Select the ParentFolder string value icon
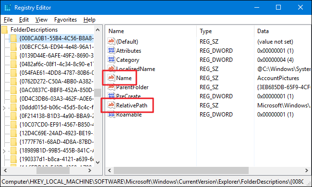Screen dimensions: 312x187 [x=111, y=87]
